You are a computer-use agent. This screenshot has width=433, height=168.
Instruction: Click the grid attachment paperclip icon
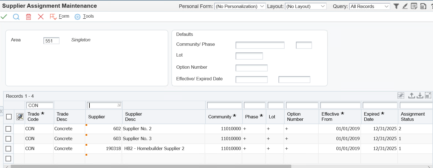[20, 117]
